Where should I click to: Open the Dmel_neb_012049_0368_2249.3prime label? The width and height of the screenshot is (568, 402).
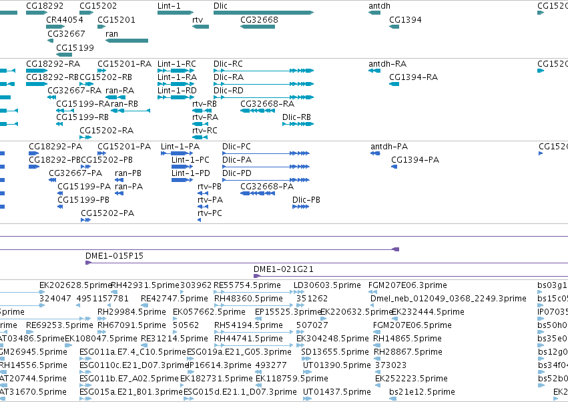coord(448,299)
